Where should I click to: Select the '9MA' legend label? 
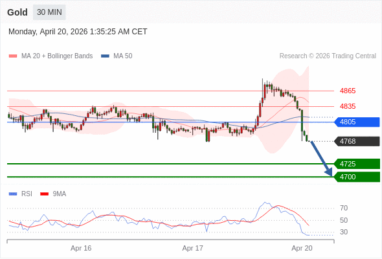(x=60, y=194)
